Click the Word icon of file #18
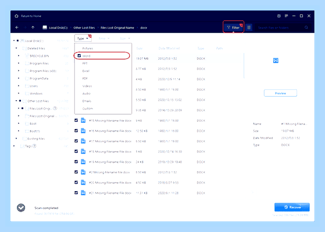Image resolution: width=325 pixels, height=232 pixels. (83, 151)
